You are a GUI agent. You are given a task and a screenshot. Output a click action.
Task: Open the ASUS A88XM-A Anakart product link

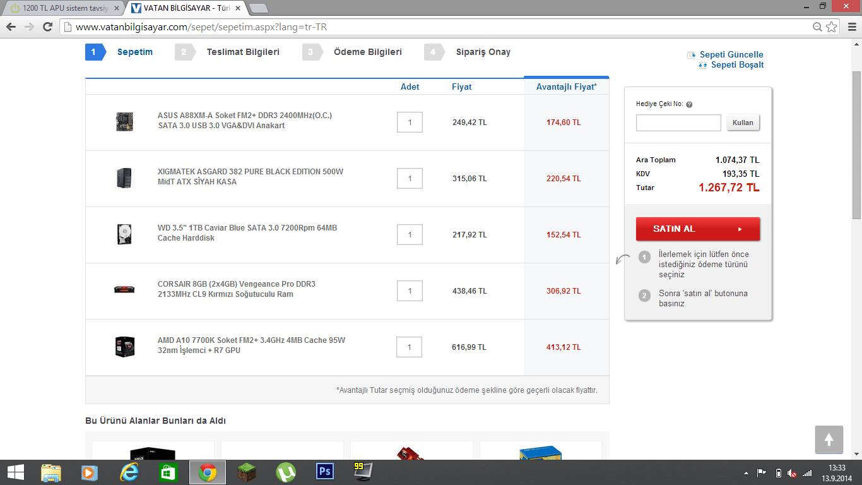pos(245,121)
